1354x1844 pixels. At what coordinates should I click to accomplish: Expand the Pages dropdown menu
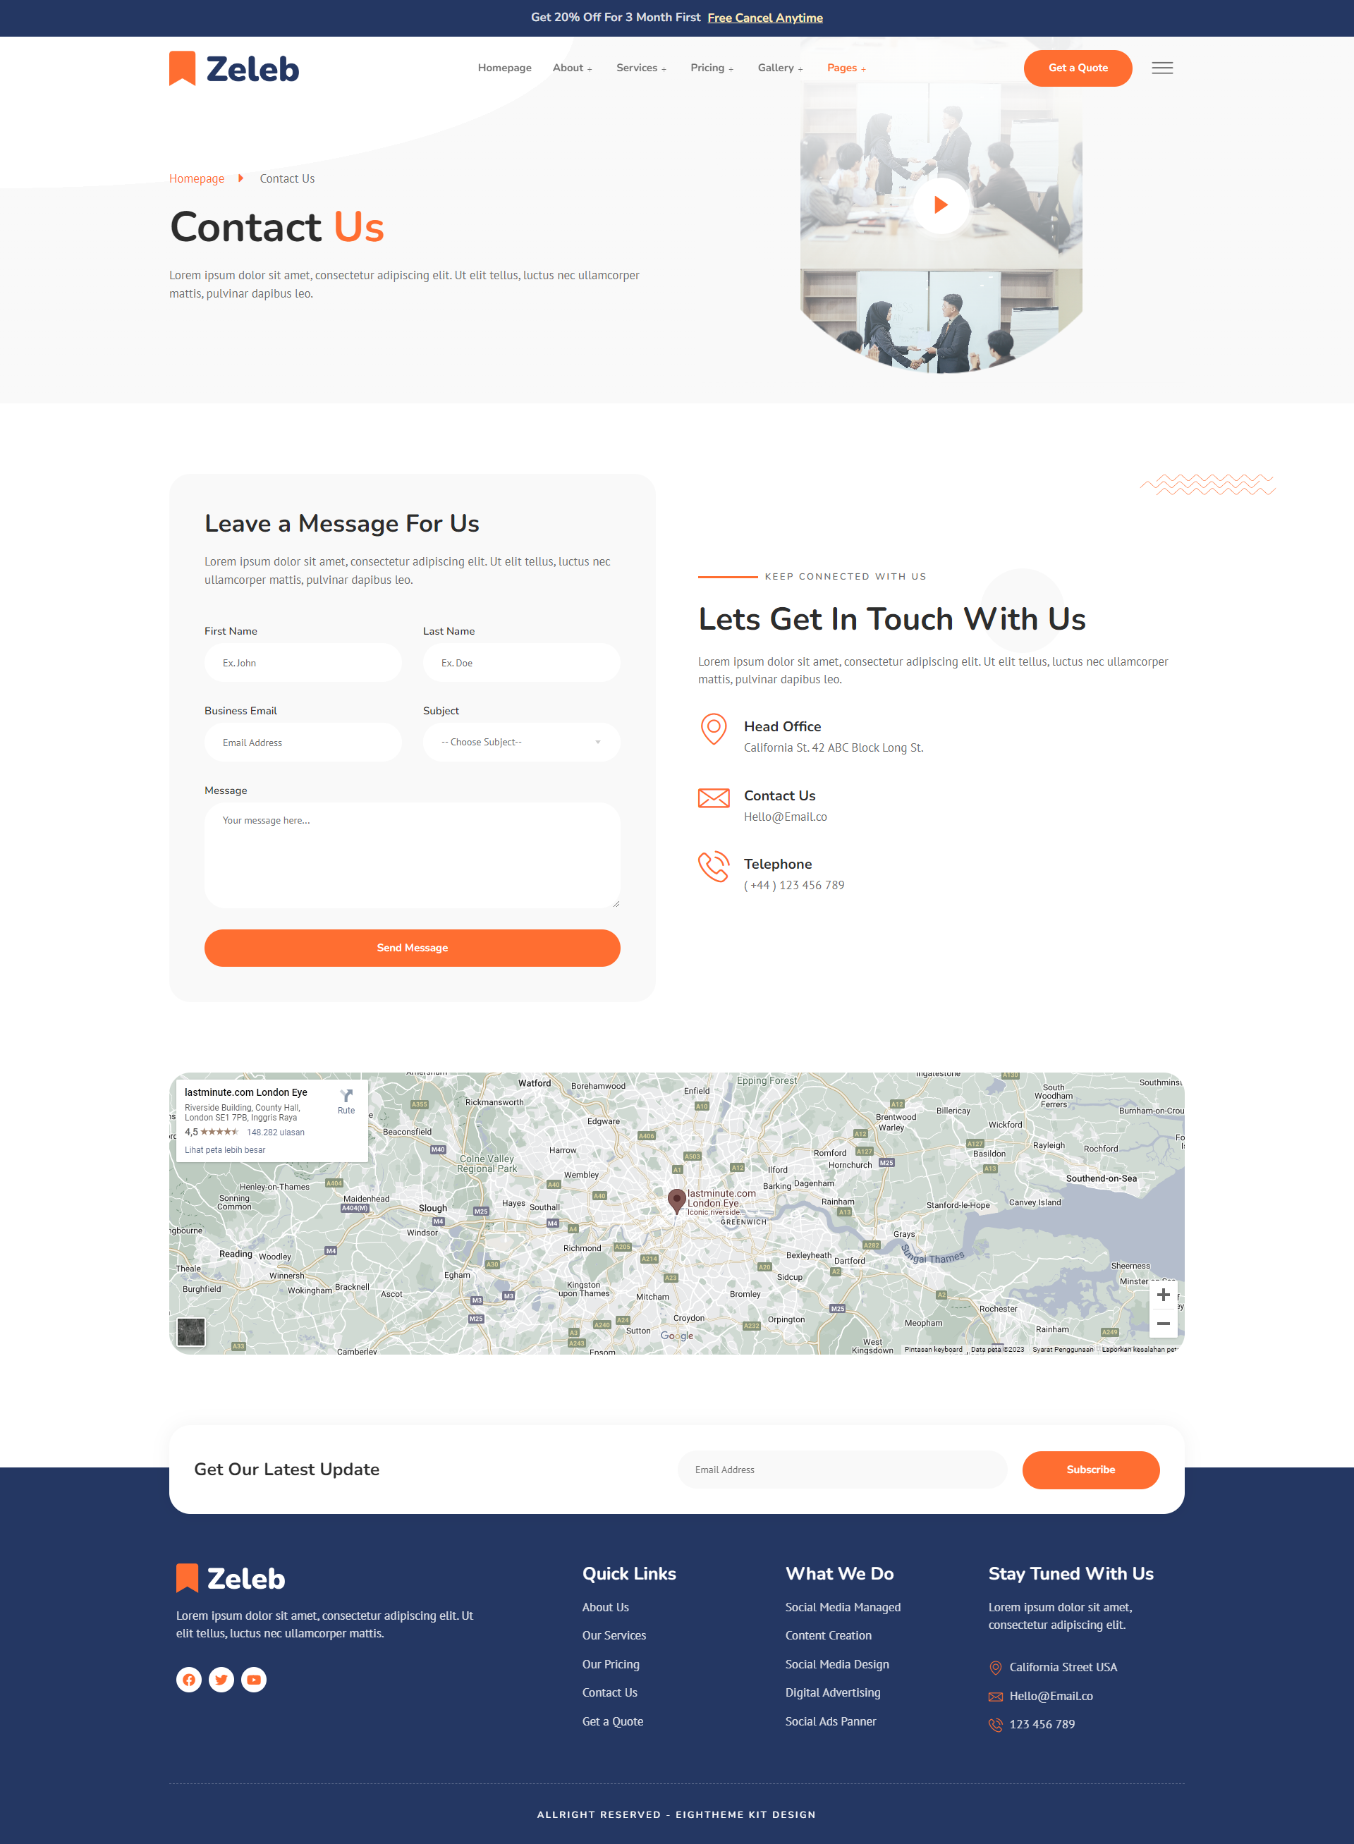(x=846, y=67)
